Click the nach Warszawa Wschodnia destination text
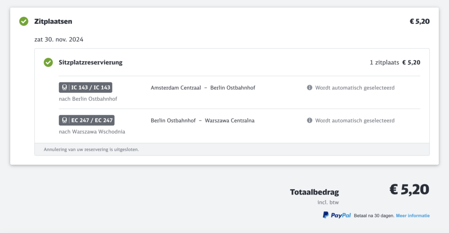The image size is (449, 233). pos(92,131)
